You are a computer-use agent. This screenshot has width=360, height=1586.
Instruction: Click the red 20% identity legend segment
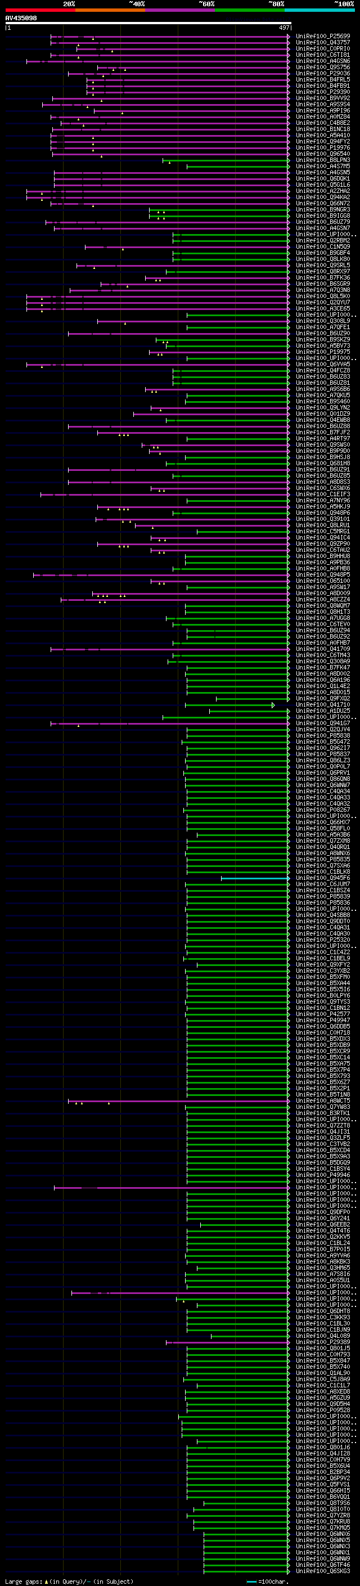coord(40,11)
